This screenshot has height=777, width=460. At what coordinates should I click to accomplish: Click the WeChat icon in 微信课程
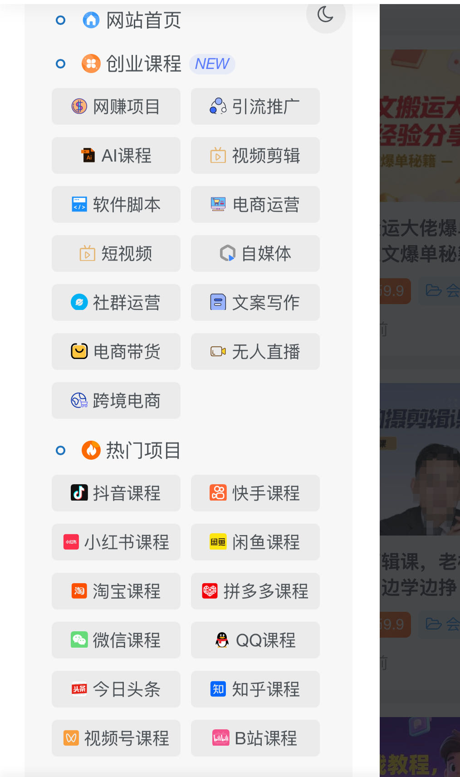tap(79, 640)
